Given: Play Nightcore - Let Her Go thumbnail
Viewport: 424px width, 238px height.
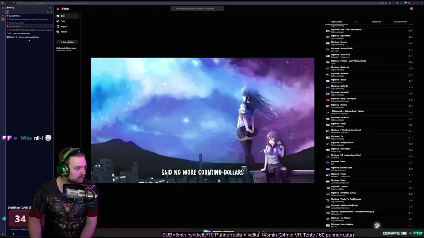Looking at the screenshot, I should 328,119.
